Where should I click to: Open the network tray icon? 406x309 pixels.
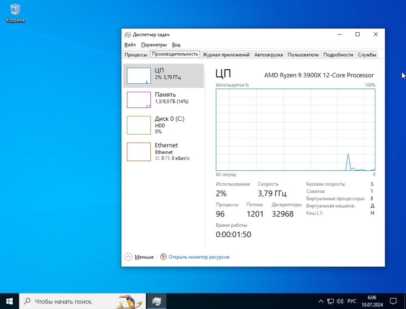point(330,301)
